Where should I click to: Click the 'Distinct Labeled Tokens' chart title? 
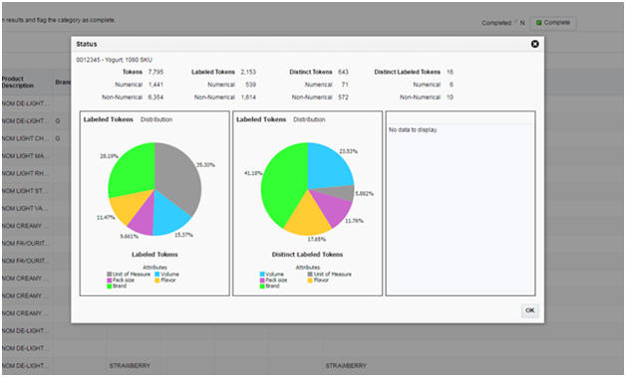307,255
